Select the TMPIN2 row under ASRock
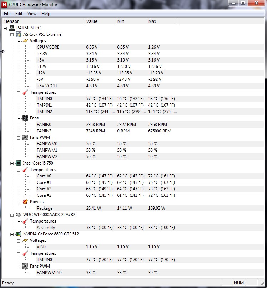Image resolution: width=267 pixels, height=288 pixels. coord(150,112)
